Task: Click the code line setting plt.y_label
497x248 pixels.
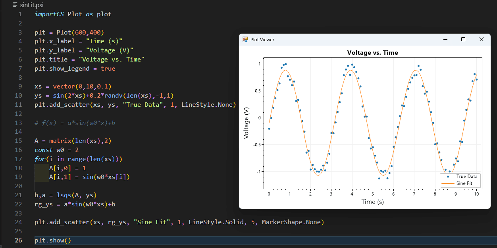Action: [x=84, y=50]
